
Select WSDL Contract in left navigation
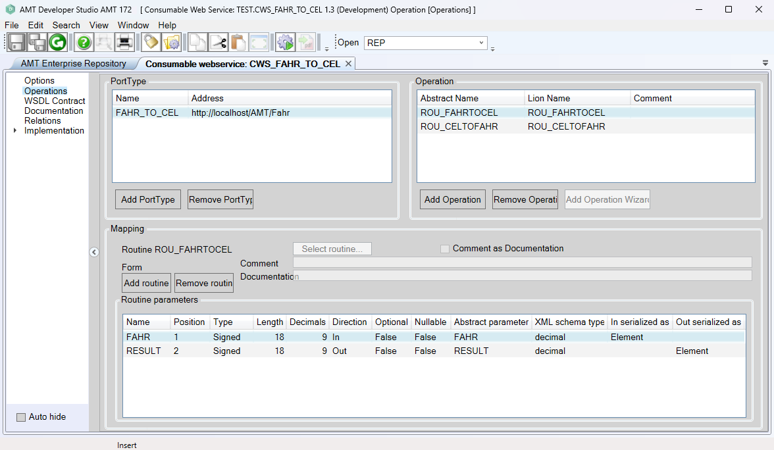pyautogui.click(x=54, y=101)
